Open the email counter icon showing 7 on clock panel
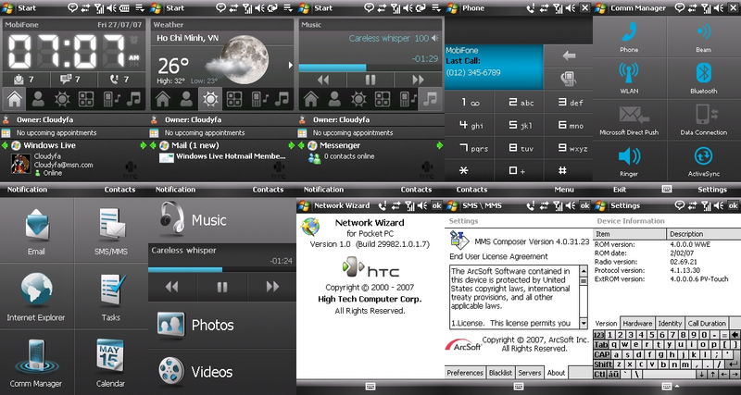741x395 pixels. 24,80
